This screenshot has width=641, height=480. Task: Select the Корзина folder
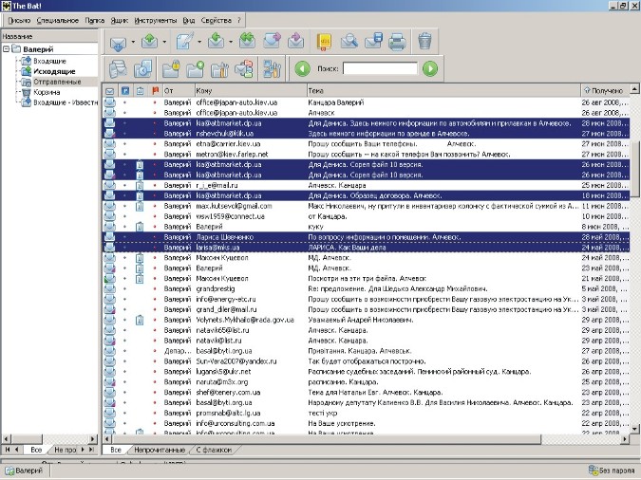47,92
